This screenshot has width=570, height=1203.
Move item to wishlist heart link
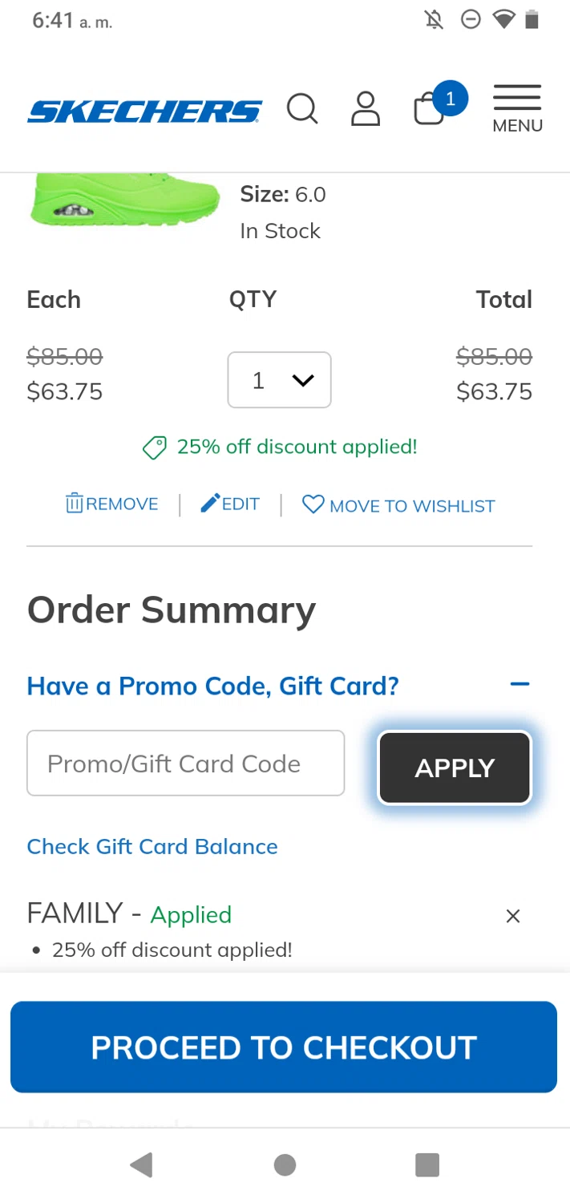pos(398,505)
